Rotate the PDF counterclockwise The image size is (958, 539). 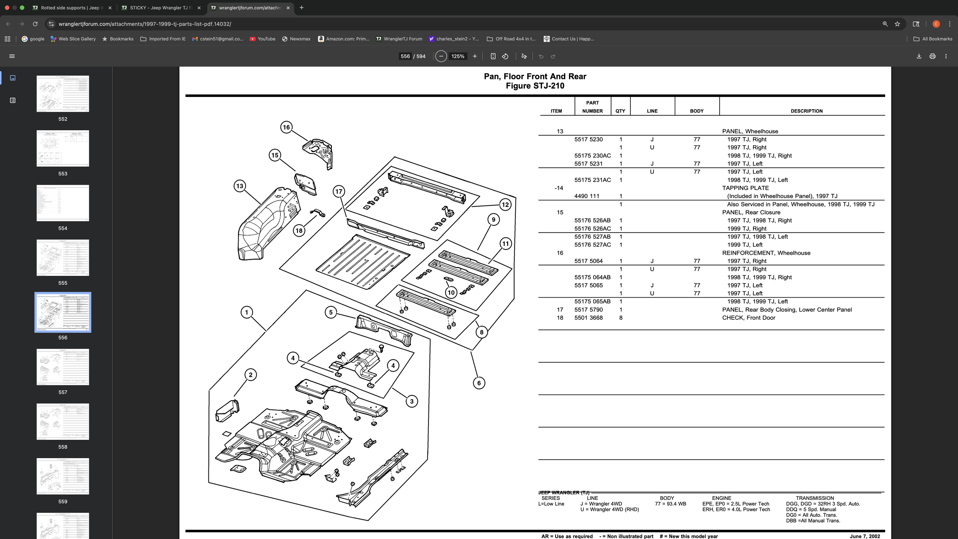coord(505,56)
